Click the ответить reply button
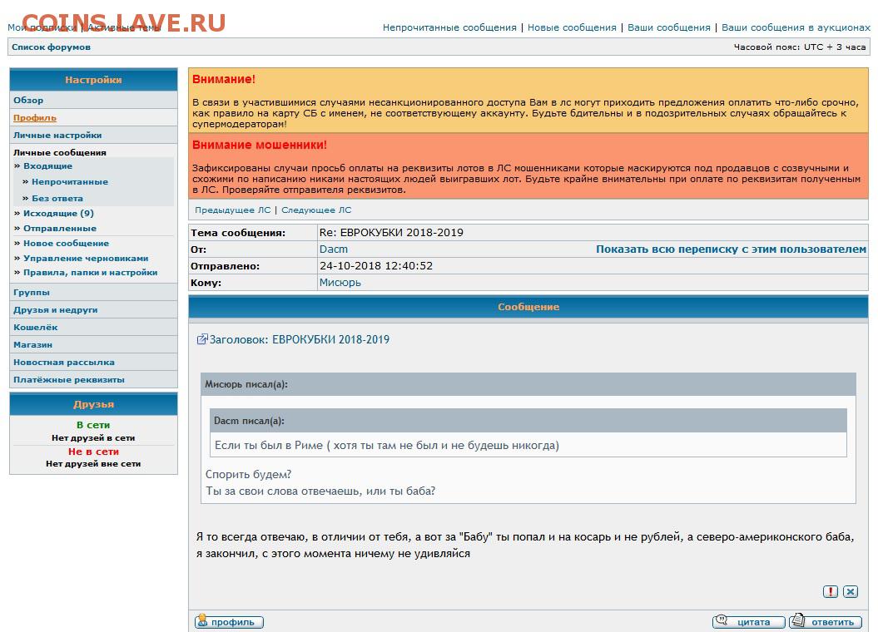The image size is (878, 632). [826, 621]
